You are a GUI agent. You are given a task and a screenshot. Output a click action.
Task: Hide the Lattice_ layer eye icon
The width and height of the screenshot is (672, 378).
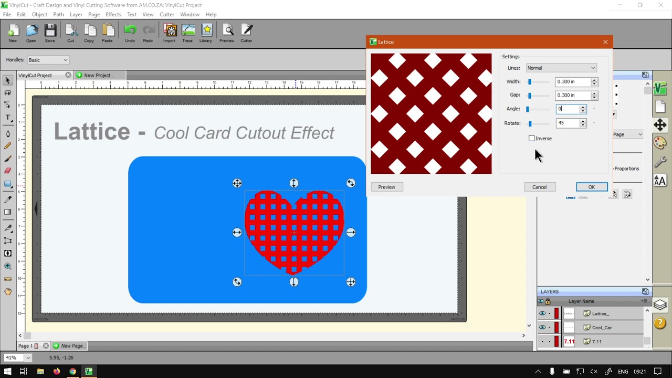coord(542,313)
